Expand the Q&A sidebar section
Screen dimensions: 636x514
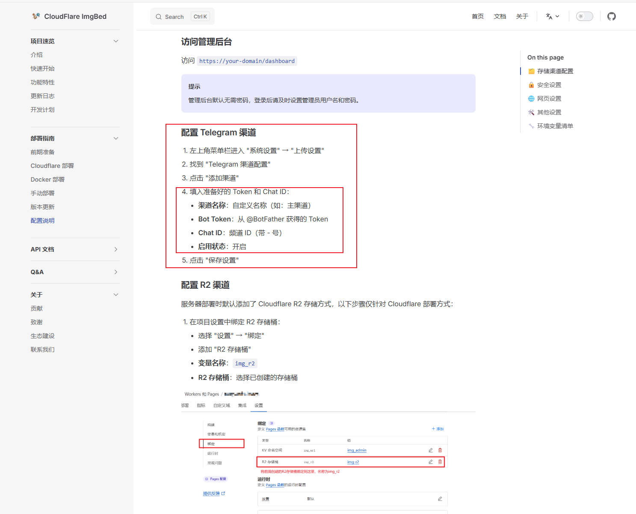[x=116, y=272]
